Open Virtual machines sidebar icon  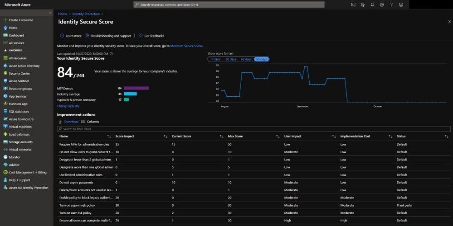tap(5, 127)
